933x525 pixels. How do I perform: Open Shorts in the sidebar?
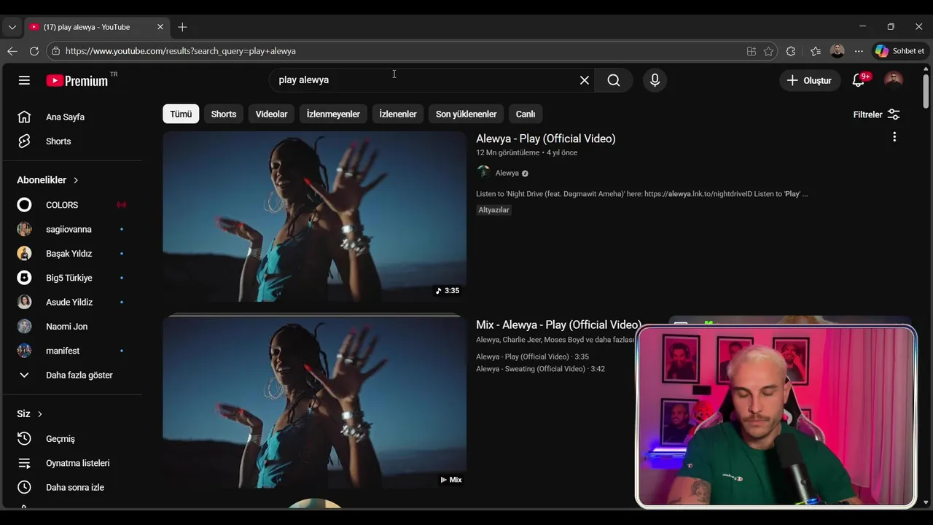tap(71, 141)
